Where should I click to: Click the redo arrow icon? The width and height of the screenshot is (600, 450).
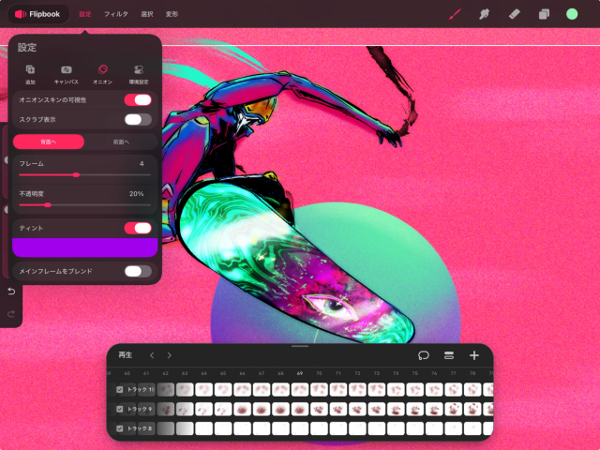[x=11, y=314]
